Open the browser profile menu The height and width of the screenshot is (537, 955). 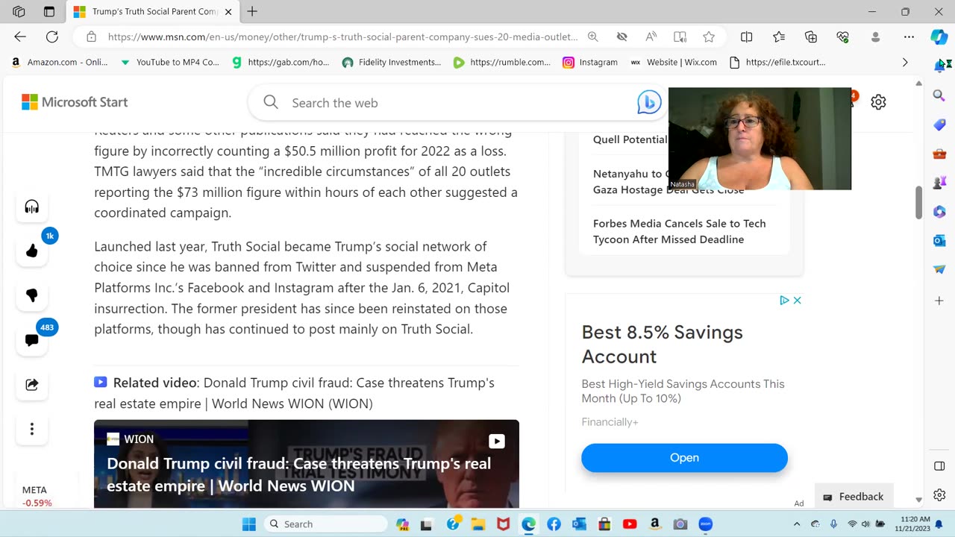[x=876, y=37]
